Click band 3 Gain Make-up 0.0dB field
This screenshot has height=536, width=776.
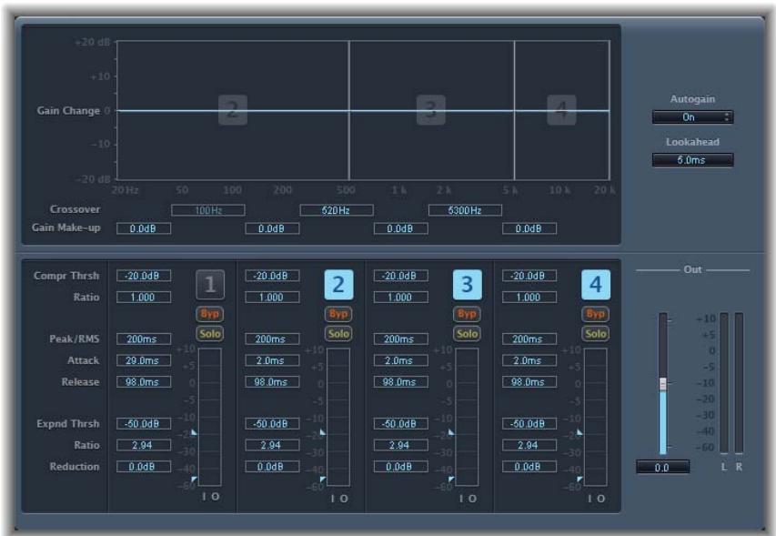pos(401,228)
